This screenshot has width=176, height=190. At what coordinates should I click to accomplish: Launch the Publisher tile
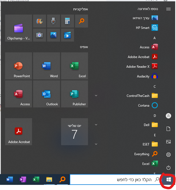75,94
